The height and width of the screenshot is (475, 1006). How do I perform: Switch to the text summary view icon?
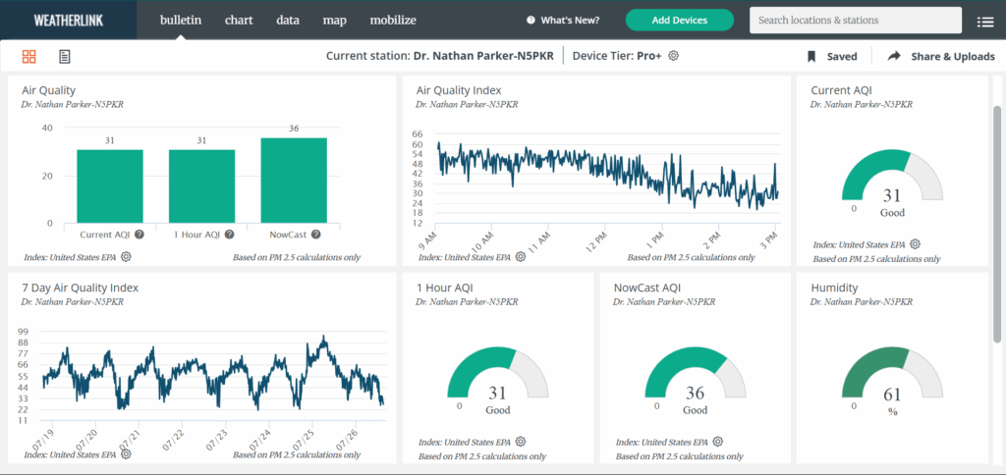(x=65, y=57)
